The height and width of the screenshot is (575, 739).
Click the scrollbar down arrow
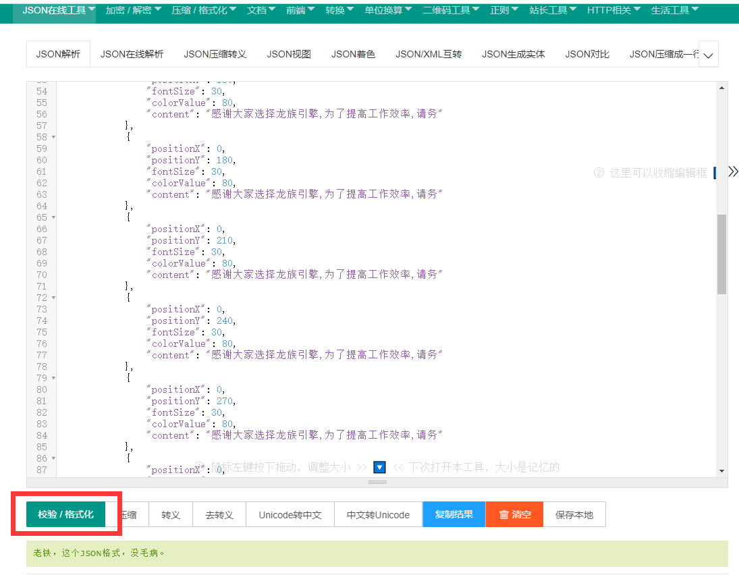pos(721,470)
